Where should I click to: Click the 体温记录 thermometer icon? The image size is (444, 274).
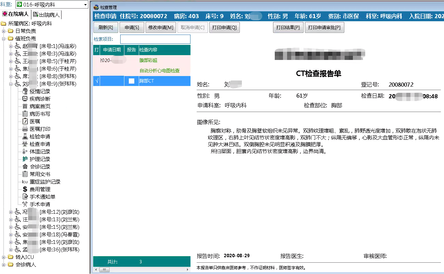(x=25, y=151)
